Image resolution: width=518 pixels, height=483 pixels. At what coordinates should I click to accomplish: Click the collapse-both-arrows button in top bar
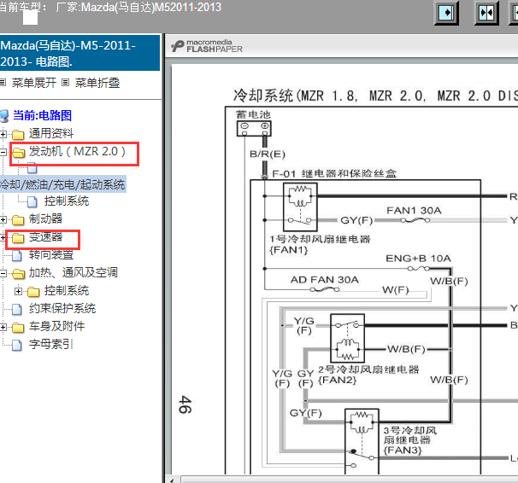(x=486, y=13)
